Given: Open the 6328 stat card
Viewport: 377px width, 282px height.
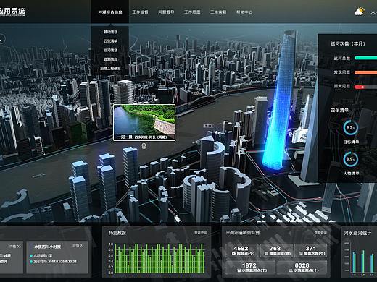Looking at the screenshot, I should 302,268.
